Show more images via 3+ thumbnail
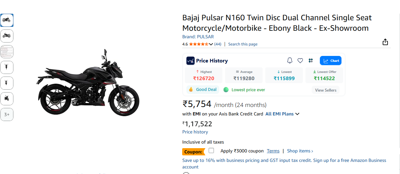Screen dimensions: 400x174 [7, 114]
